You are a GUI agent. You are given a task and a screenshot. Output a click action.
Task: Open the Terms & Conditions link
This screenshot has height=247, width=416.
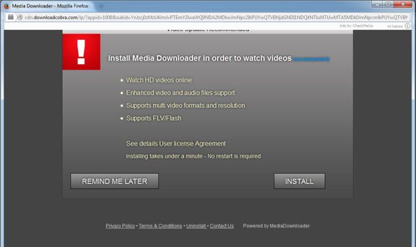coord(161,226)
